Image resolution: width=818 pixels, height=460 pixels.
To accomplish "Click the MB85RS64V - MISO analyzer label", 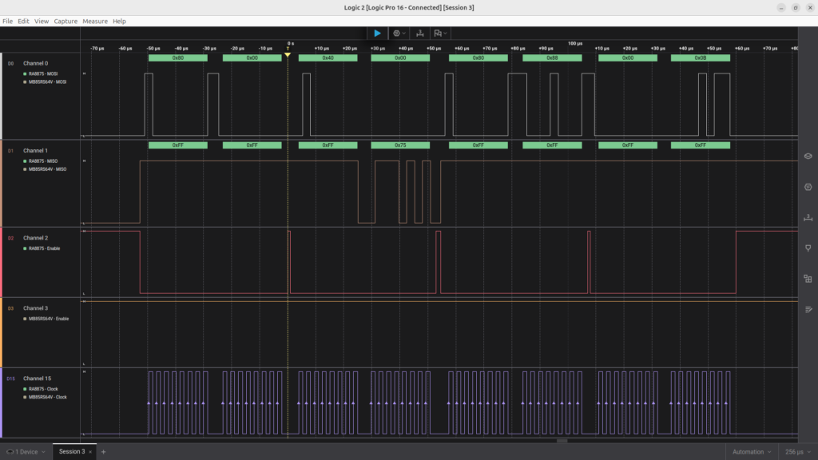I will (47, 169).
